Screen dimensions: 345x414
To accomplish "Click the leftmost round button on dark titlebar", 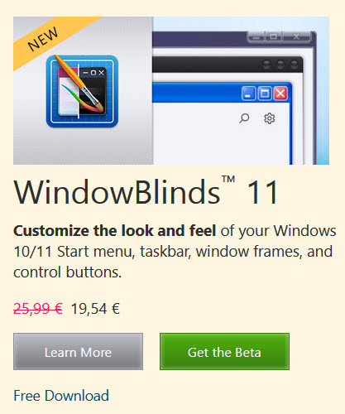I will 266,64.
